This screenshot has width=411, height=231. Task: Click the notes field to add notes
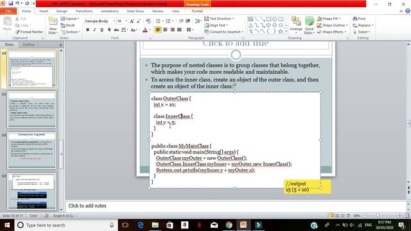(x=235, y=206)
